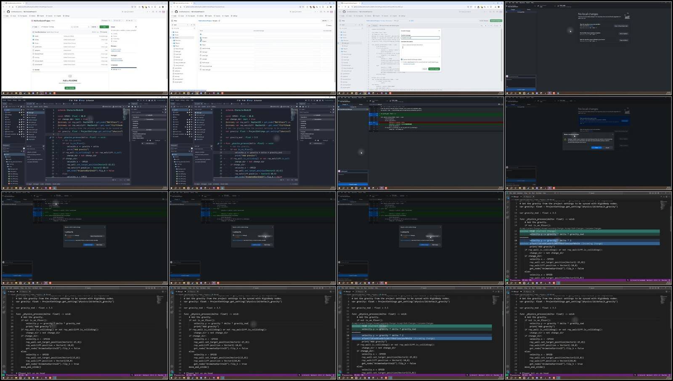Screen dimensions: 673x381
Task: Click green Add a README button
Action: coord(70,88)
